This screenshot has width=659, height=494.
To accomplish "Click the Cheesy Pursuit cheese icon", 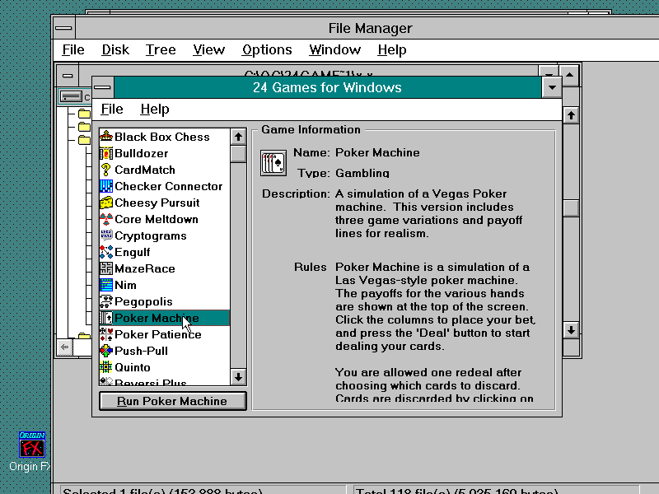I will 106,203.
